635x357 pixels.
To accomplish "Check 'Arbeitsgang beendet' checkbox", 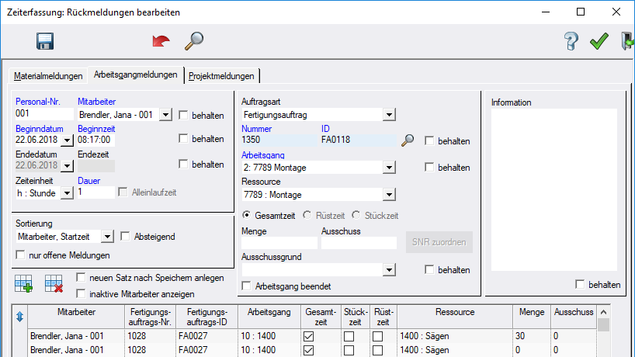I will coord(247,286).
